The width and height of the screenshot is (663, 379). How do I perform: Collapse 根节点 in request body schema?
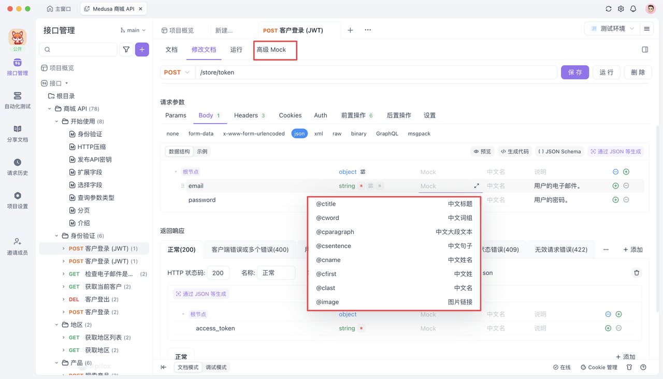pyautogui.click(x=176, y=172)
